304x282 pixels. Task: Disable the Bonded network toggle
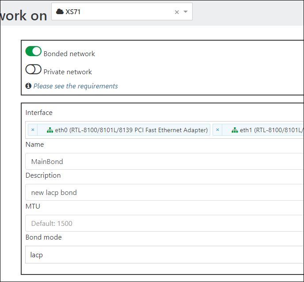point(33,51)
